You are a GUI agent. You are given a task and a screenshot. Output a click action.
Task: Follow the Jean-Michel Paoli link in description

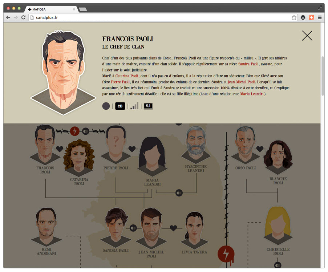pyautogui.click(x=242, y=82)
